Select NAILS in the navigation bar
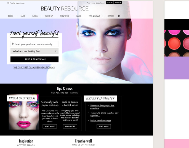 [35, 16]
